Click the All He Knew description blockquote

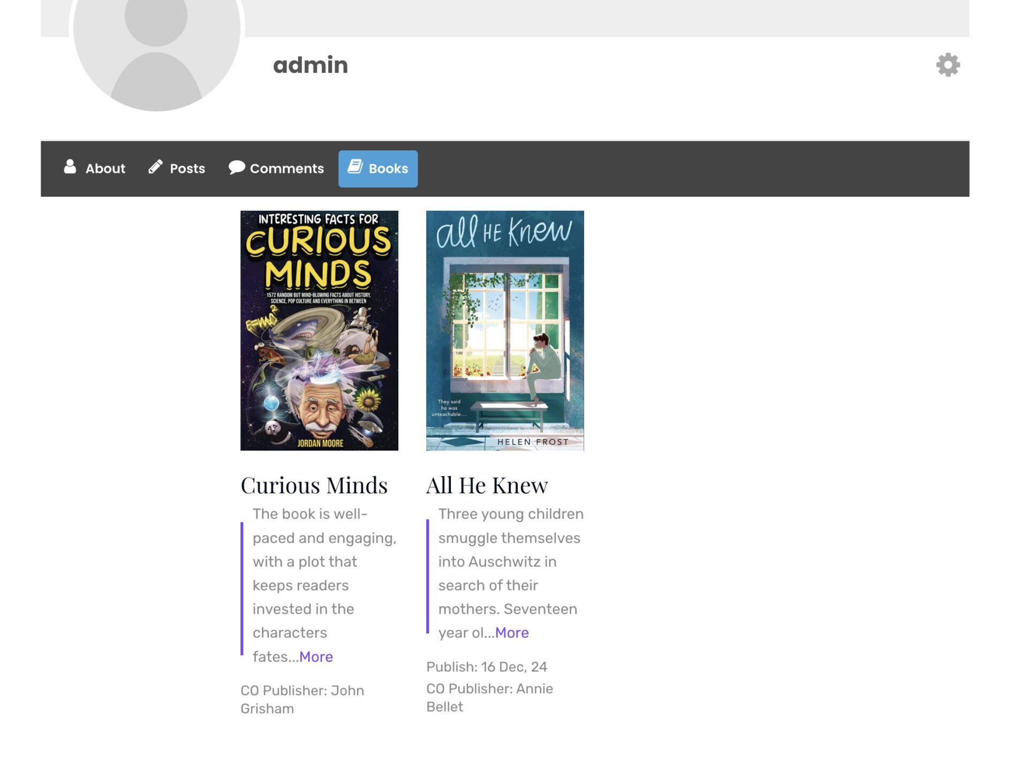tap(505, 573)
